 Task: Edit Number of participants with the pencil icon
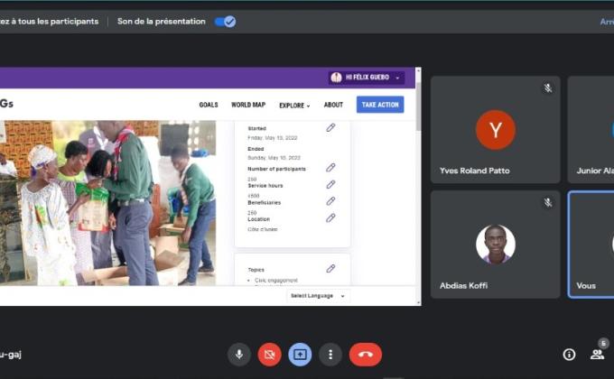330,168
